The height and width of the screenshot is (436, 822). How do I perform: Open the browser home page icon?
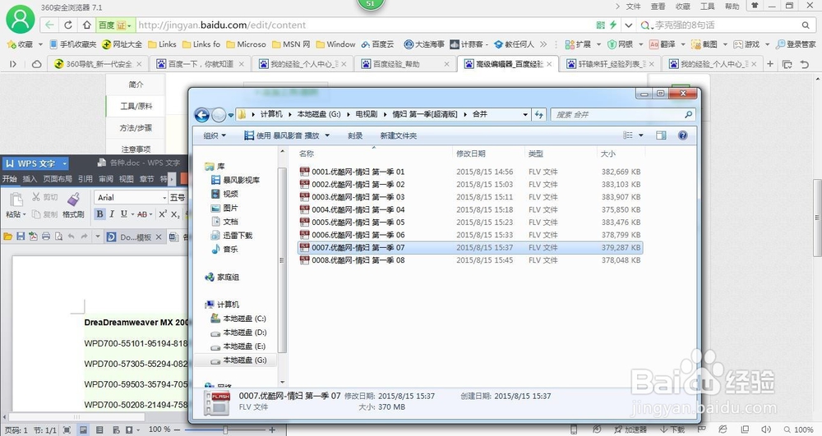pos(87,25)
